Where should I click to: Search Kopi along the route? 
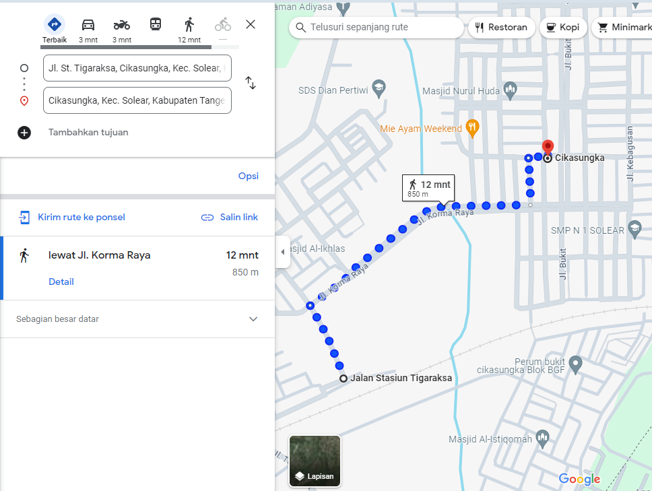point(563,28)
